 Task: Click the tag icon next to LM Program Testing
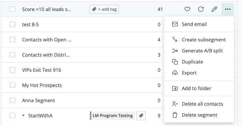[141, 116]
